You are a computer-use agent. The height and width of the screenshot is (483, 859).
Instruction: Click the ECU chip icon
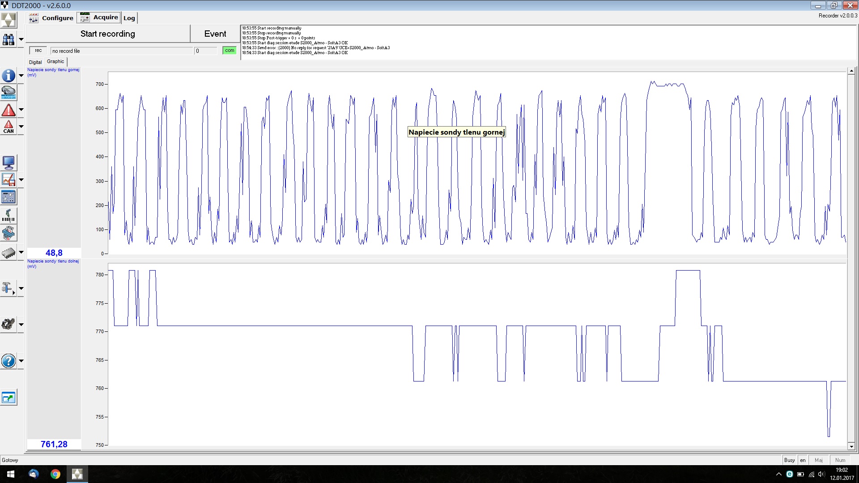pos(9,253)
